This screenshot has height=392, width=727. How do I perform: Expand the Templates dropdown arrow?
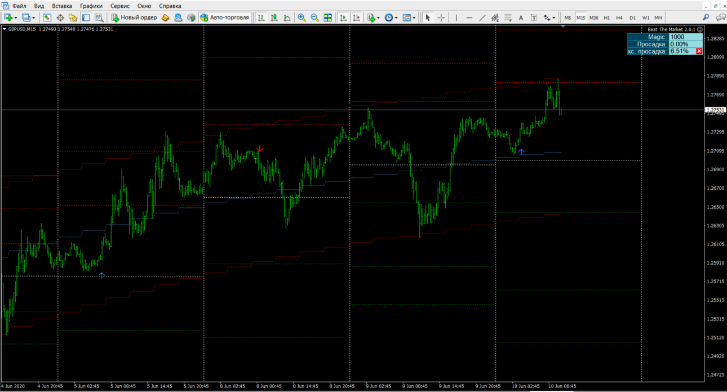coord(414,17)
